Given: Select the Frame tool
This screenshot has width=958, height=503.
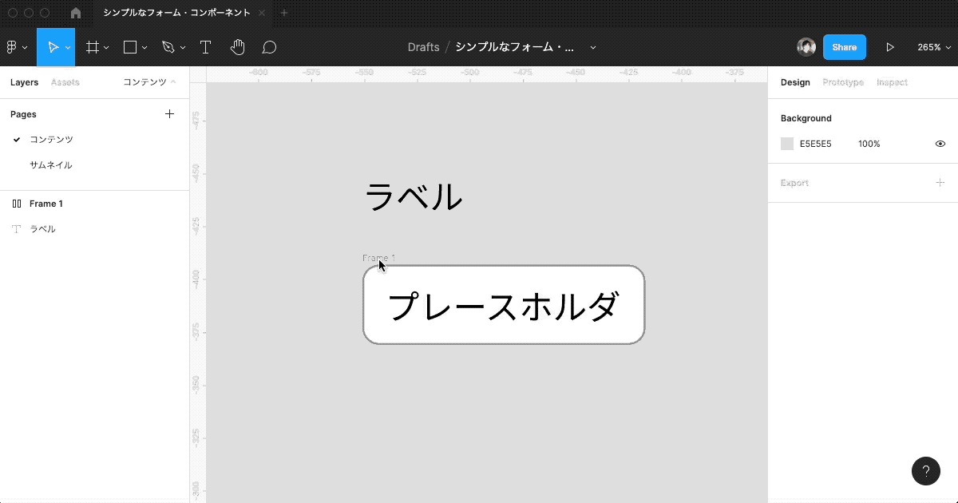Looking at the screenshot, I should 93,48.
